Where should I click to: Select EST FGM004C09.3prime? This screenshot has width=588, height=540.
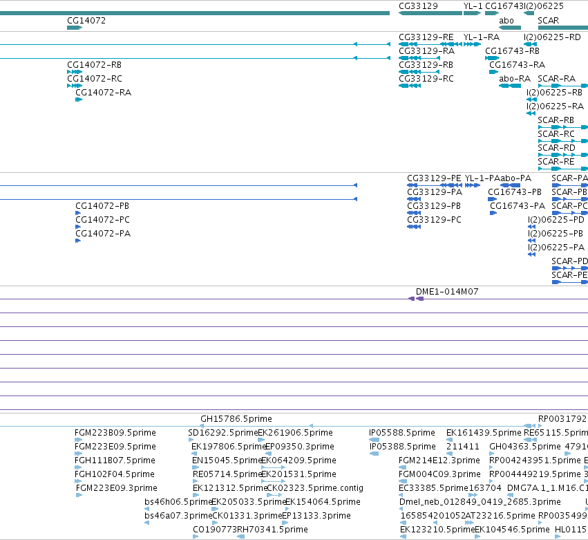403,481
